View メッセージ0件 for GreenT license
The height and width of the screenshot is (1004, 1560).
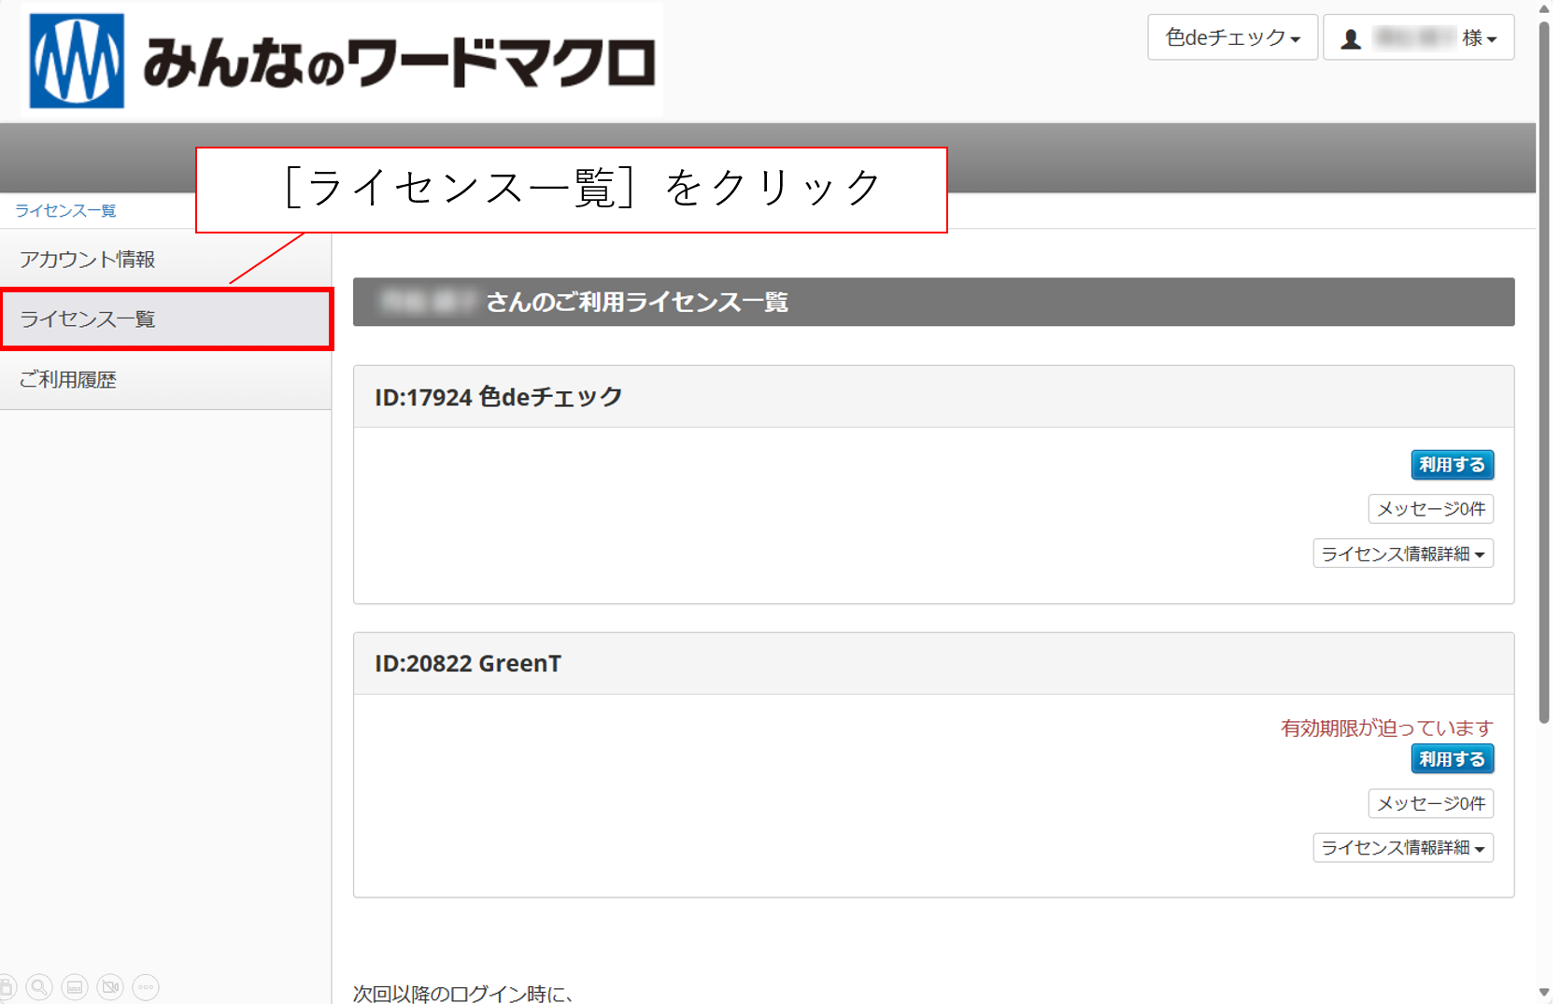[1430, 803]
